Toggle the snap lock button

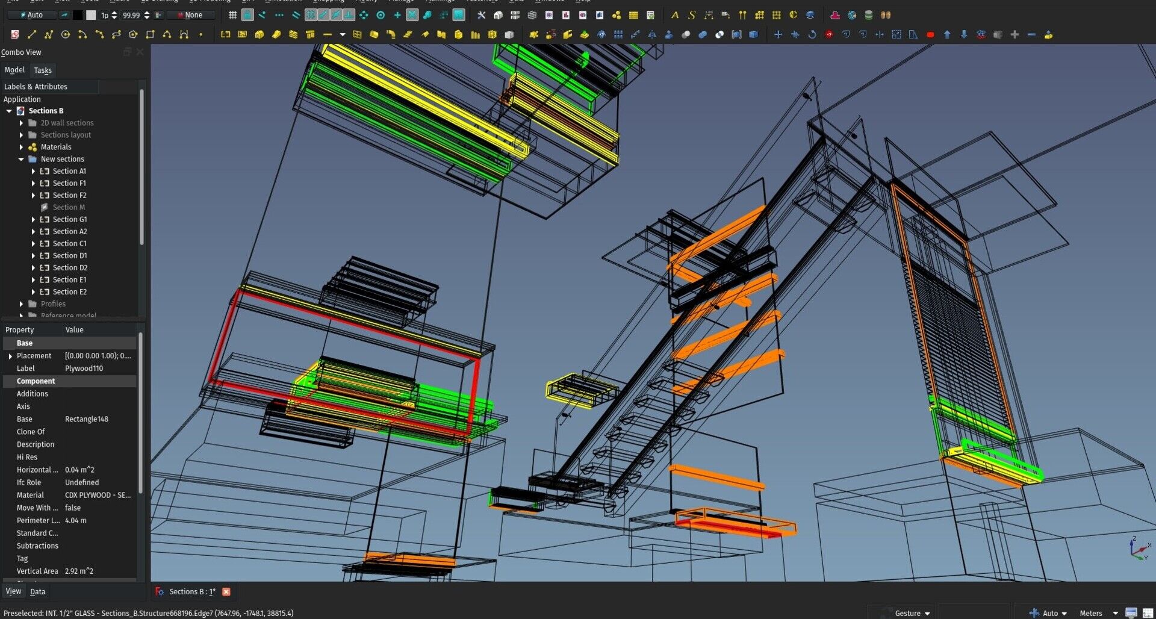[247, 15]
